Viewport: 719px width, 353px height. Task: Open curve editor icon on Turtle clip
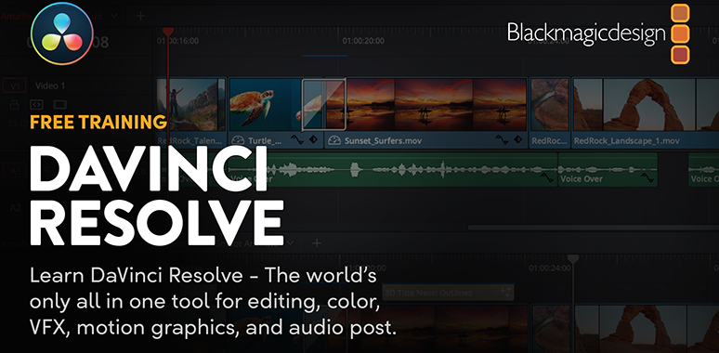pyautogui.click(x=298, y=140)
